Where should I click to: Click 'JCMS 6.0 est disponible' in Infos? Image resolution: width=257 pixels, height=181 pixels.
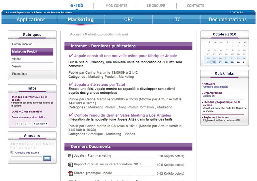(x=27, y=112)
